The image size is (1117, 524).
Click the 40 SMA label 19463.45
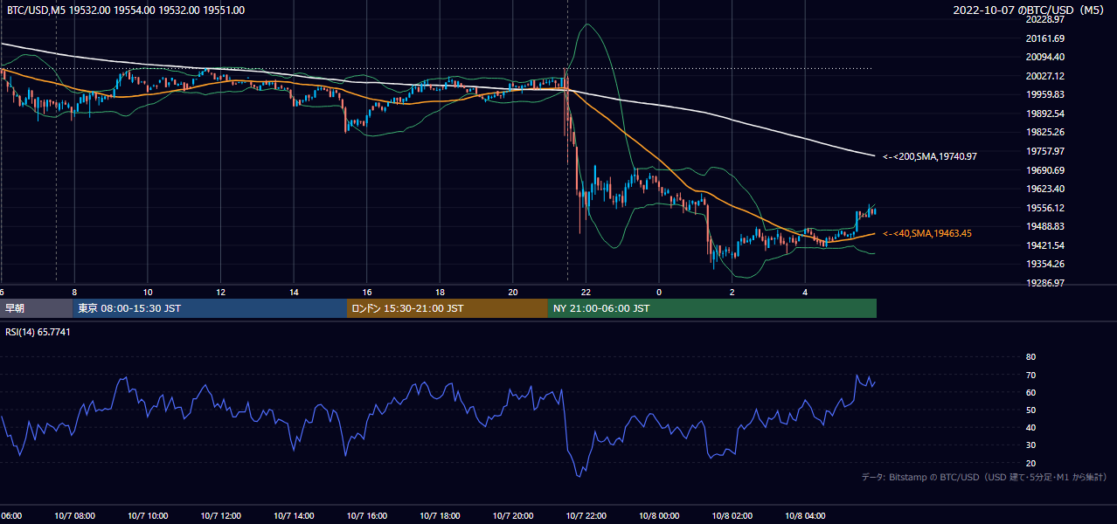coord(926,233)
